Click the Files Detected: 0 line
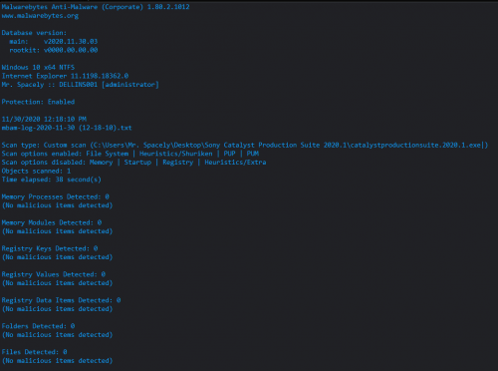 (35, 352)
